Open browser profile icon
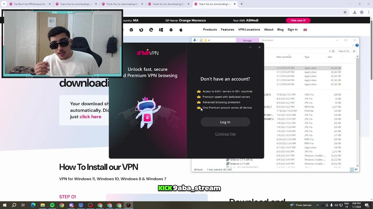The width and height of the screenshot is (373, 209). [362, 12]
